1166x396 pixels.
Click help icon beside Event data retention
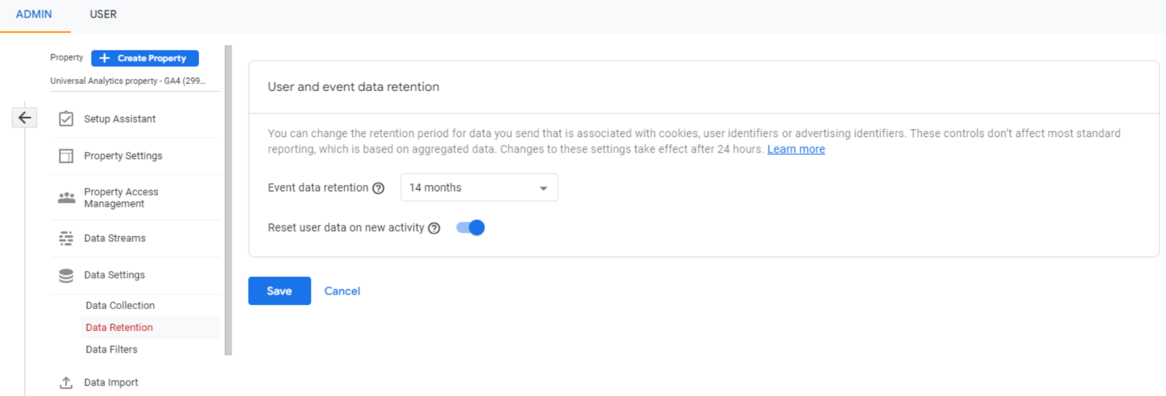coord(379,188)
